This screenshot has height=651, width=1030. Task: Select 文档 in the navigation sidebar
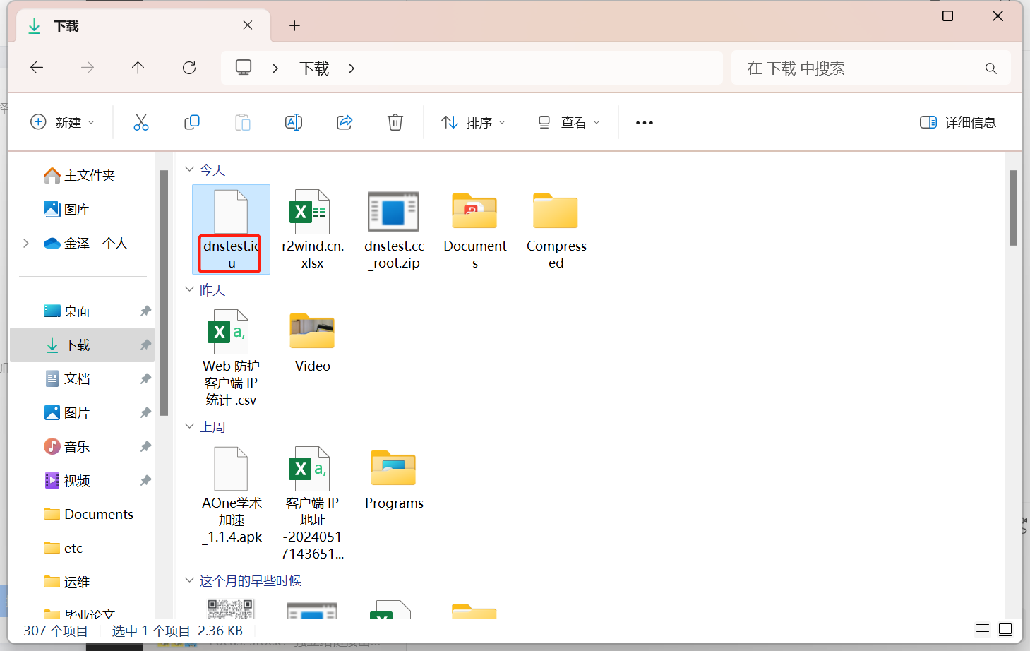coord(77,379)
